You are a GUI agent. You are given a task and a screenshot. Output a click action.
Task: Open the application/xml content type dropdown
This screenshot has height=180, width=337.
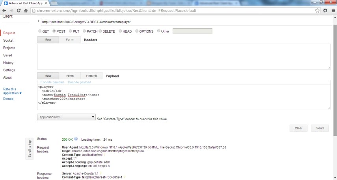click(66, 117)
